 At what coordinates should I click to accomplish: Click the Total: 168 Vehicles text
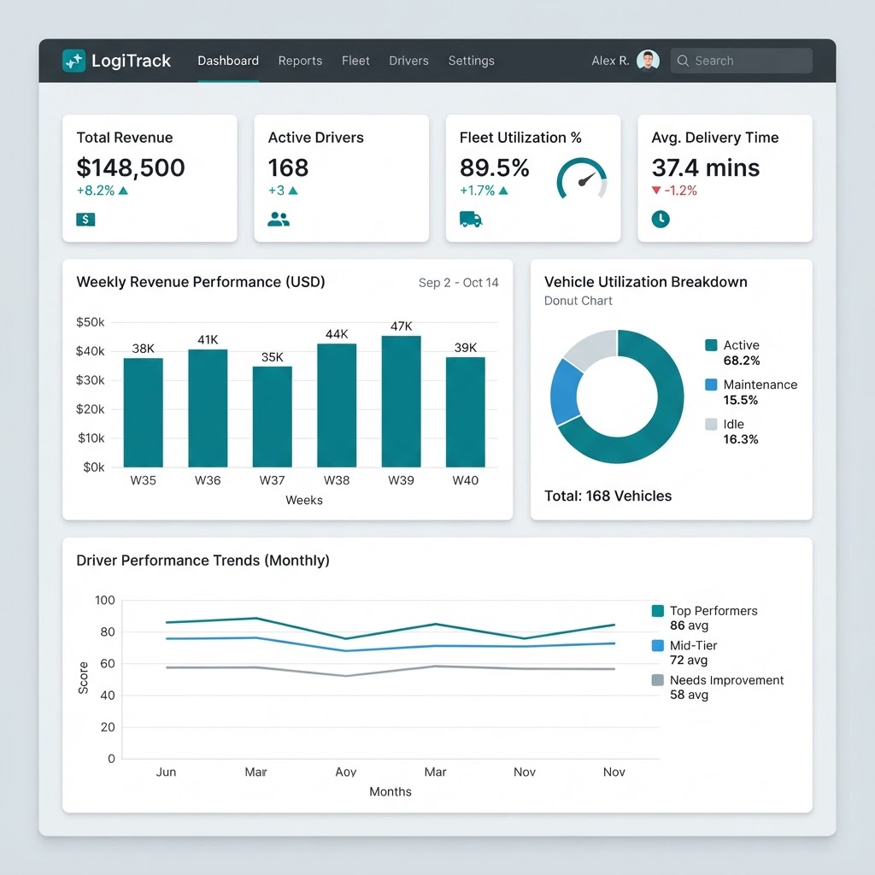[608, 496]
